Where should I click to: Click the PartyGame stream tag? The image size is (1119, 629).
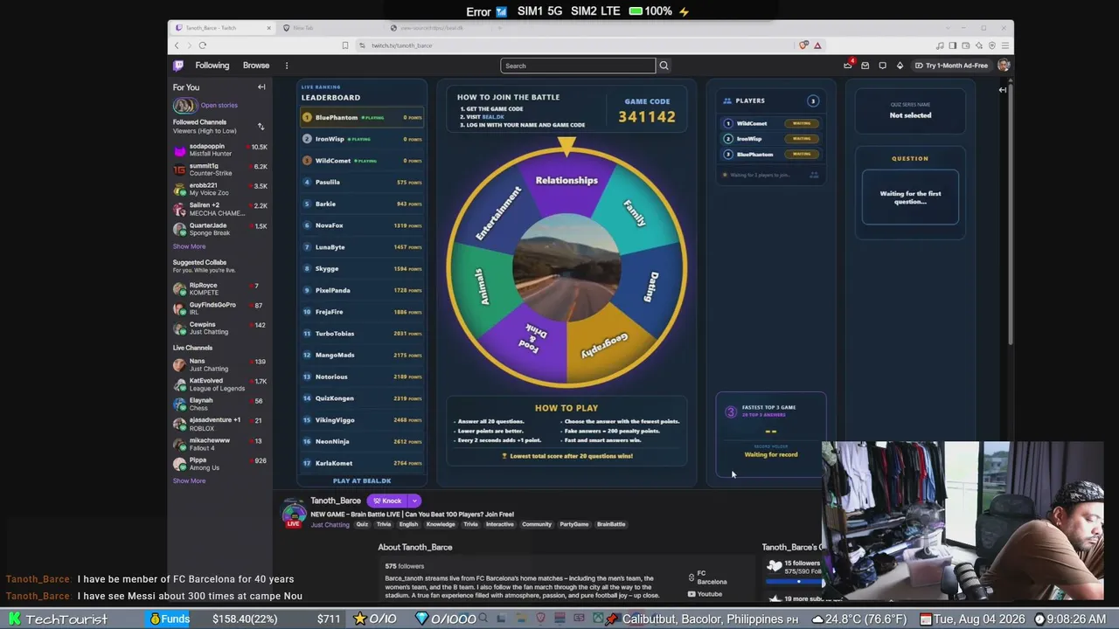click(x=574, y=524)
